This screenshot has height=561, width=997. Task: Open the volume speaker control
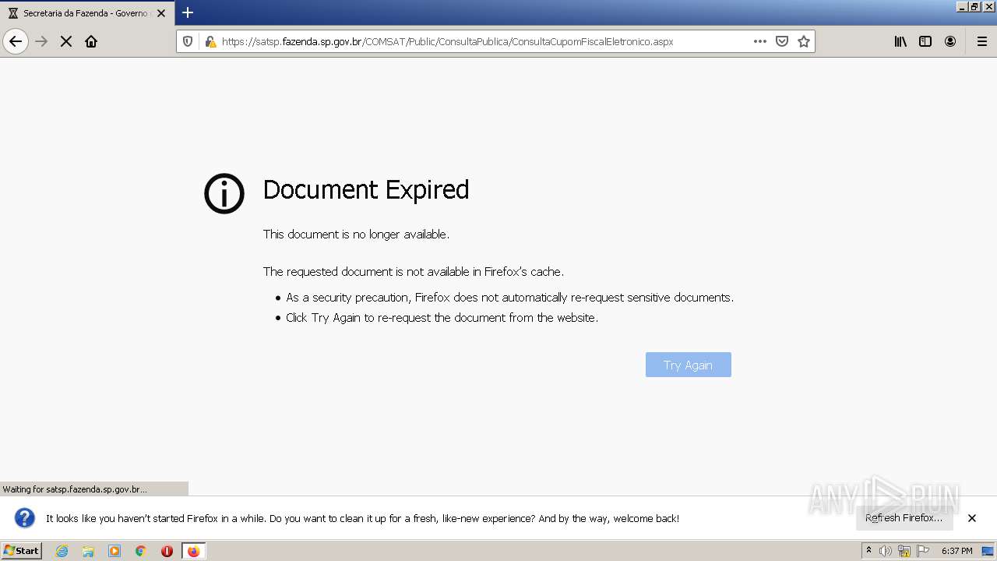[x=886, y=551]
